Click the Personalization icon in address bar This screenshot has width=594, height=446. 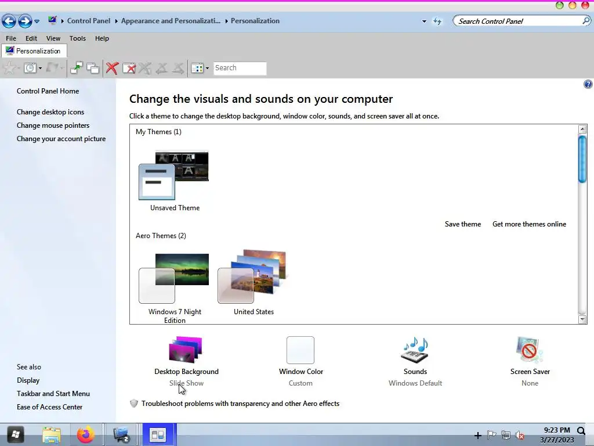click(x=52, y=20)
